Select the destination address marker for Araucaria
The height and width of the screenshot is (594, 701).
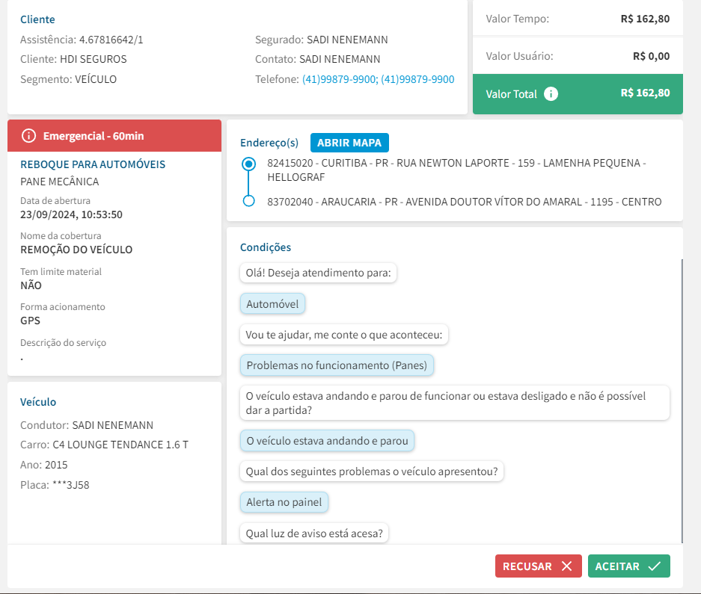click(249, 201)
